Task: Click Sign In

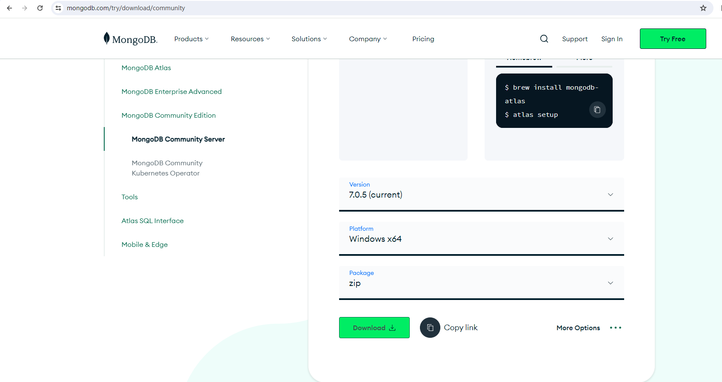Action: (x=612, y=39)
